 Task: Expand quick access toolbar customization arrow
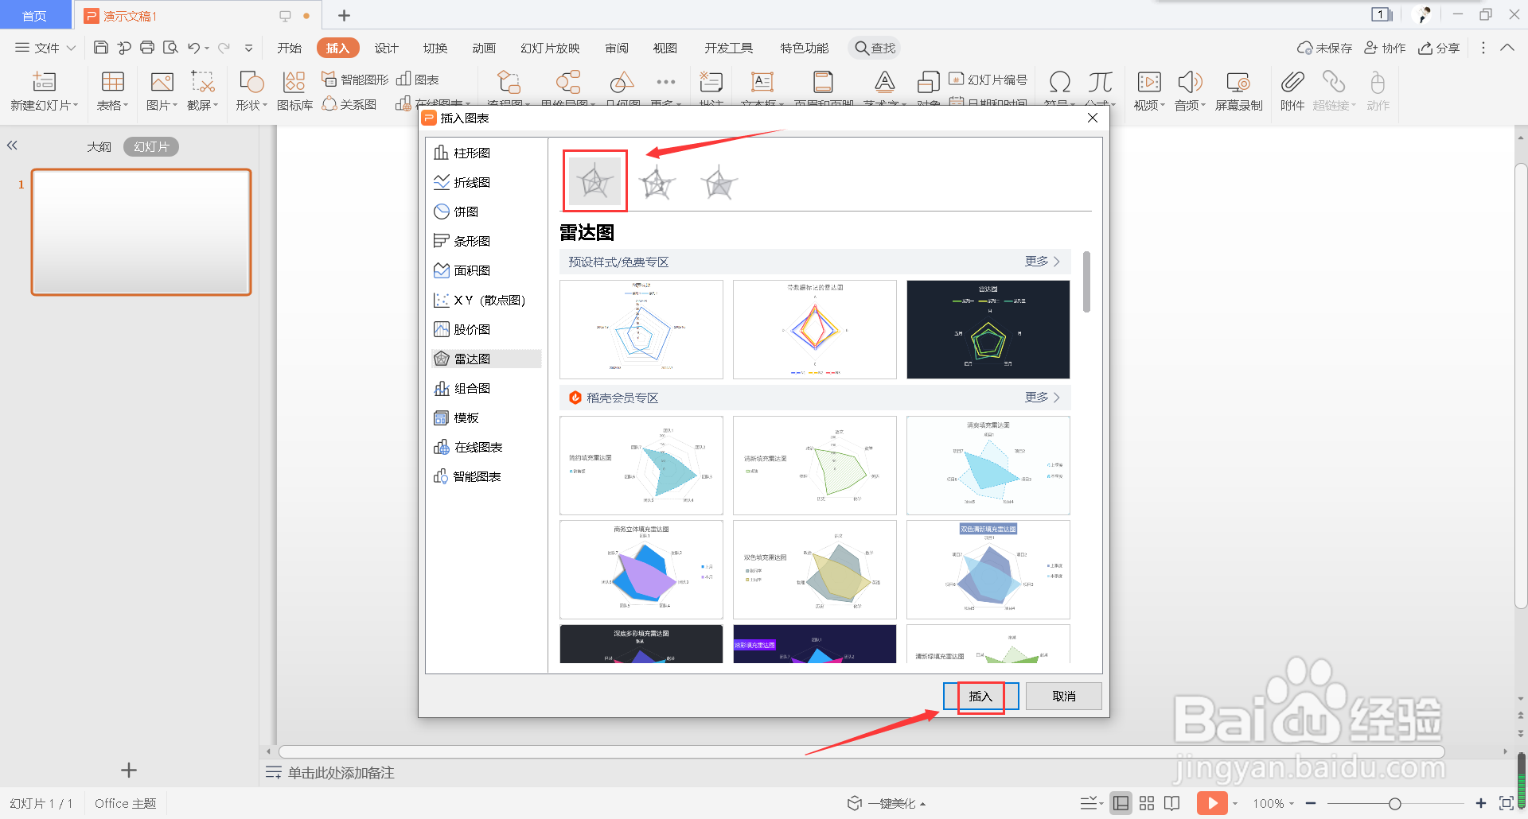click(x=248, y=48)
